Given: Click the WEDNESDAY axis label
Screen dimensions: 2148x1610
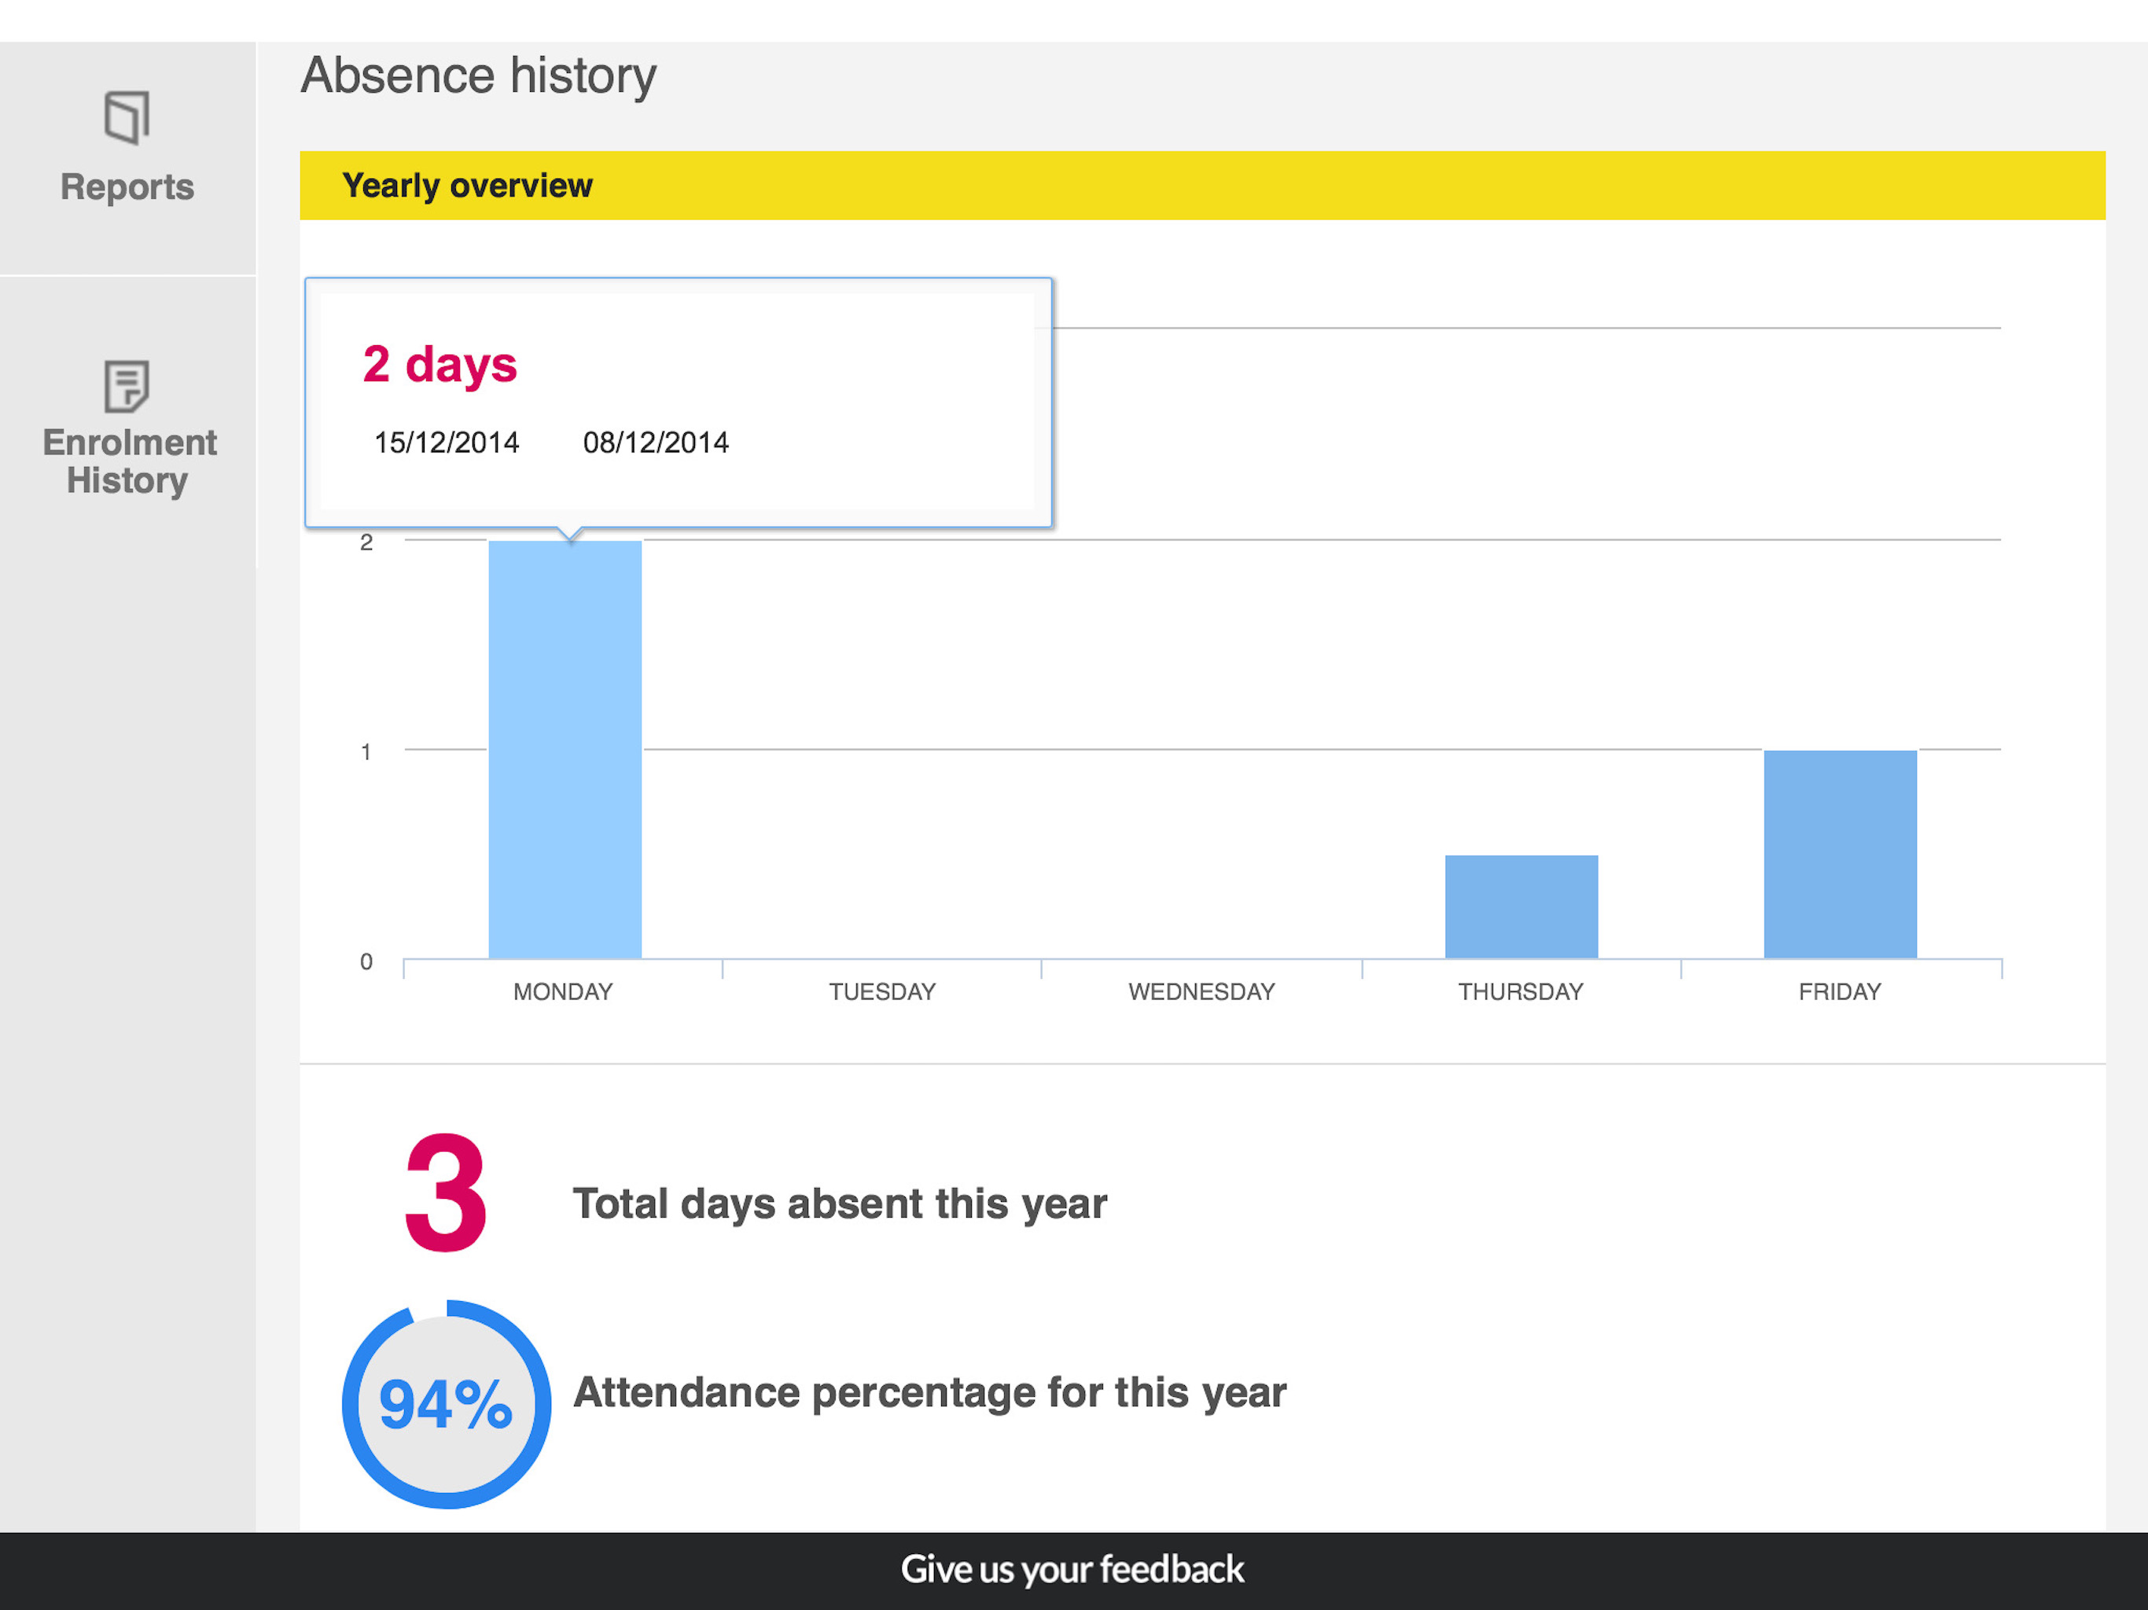Looking at the screenshot, I should click(x=1201, y=991).
